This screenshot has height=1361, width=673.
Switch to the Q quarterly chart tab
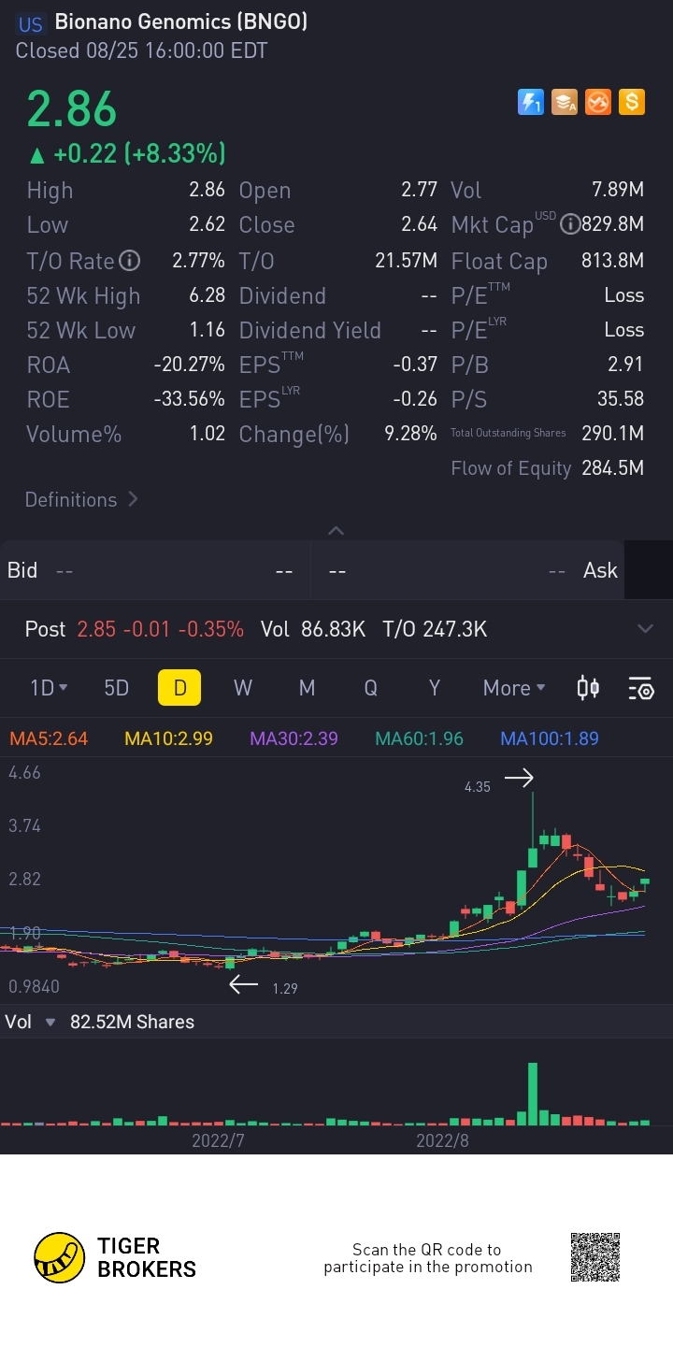point(371,688)
